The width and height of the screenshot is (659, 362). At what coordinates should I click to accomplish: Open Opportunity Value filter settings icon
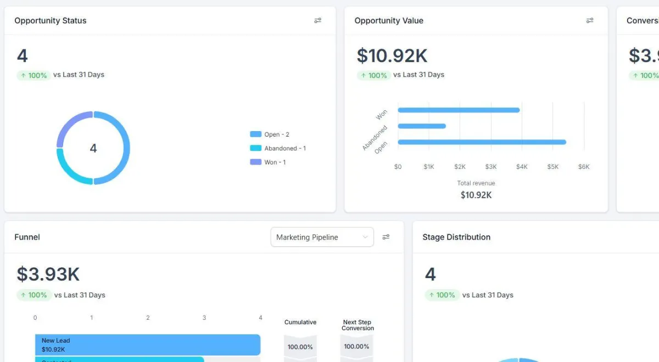click(590, 21)
